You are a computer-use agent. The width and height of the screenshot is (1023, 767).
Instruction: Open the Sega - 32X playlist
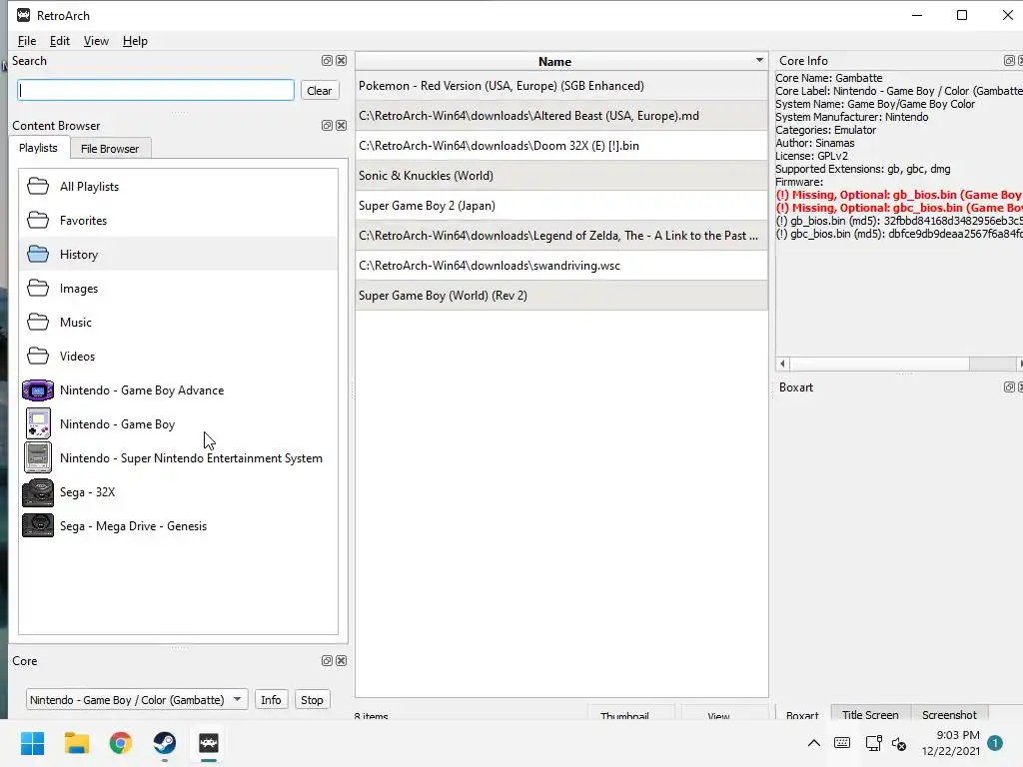click(178, 491)
